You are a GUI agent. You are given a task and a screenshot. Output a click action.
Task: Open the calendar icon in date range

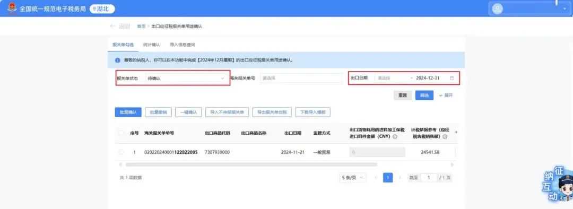(x=452, y=78)
